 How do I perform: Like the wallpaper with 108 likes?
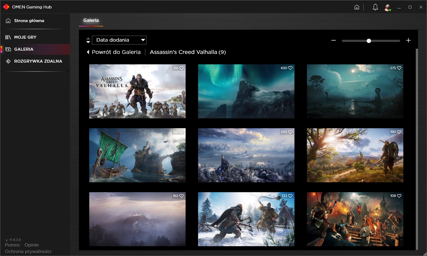click(399, 196)
